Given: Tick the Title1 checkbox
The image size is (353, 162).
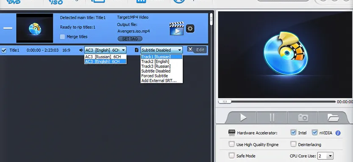Looking at the screenshot, I should point(4,50).
